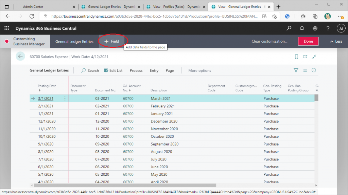Click the search magnifier in Business Central header

click(x=289, y=28)
